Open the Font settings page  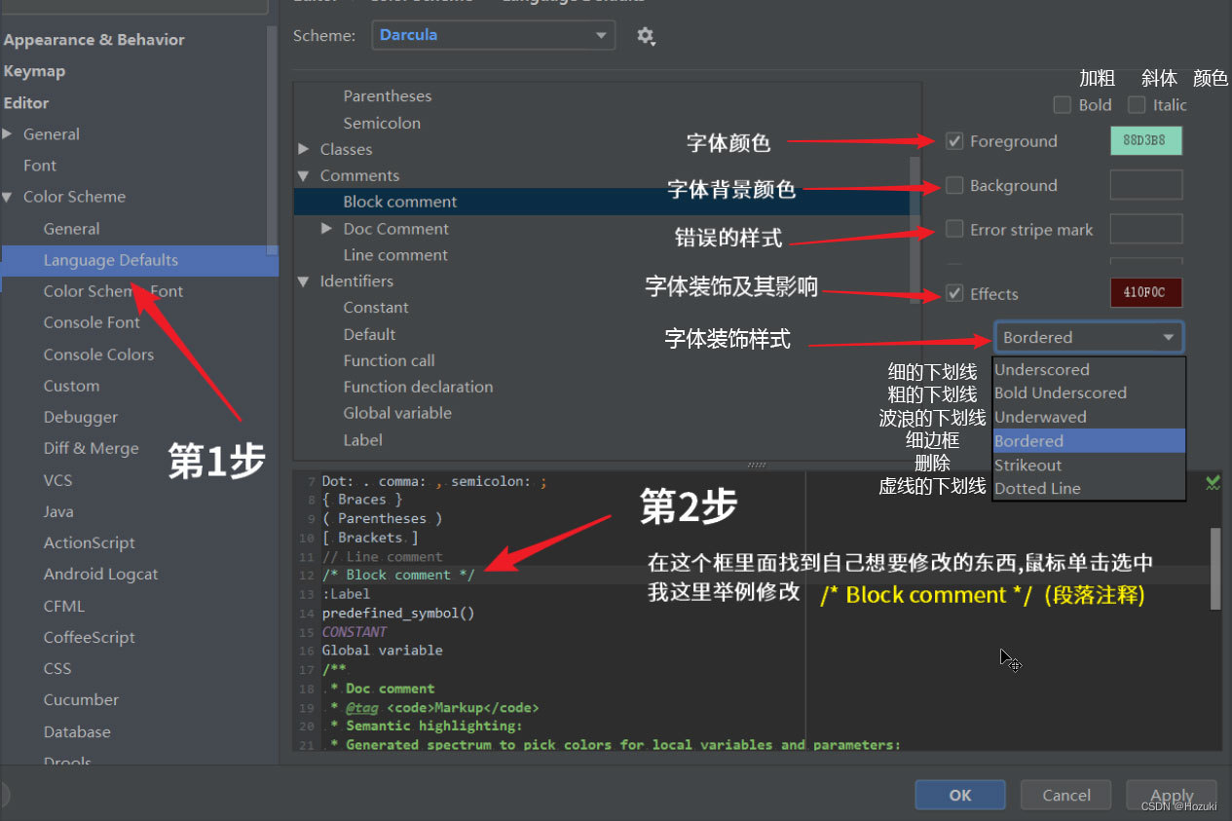[40, 166]
